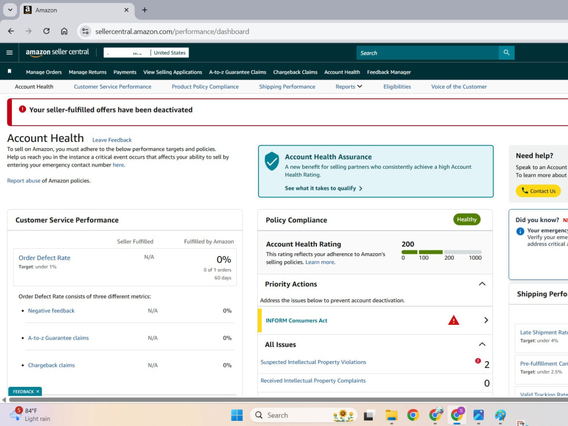Click the Contact Us button
568x426 pixels.
pyautogui.click(x=538, y=191)
